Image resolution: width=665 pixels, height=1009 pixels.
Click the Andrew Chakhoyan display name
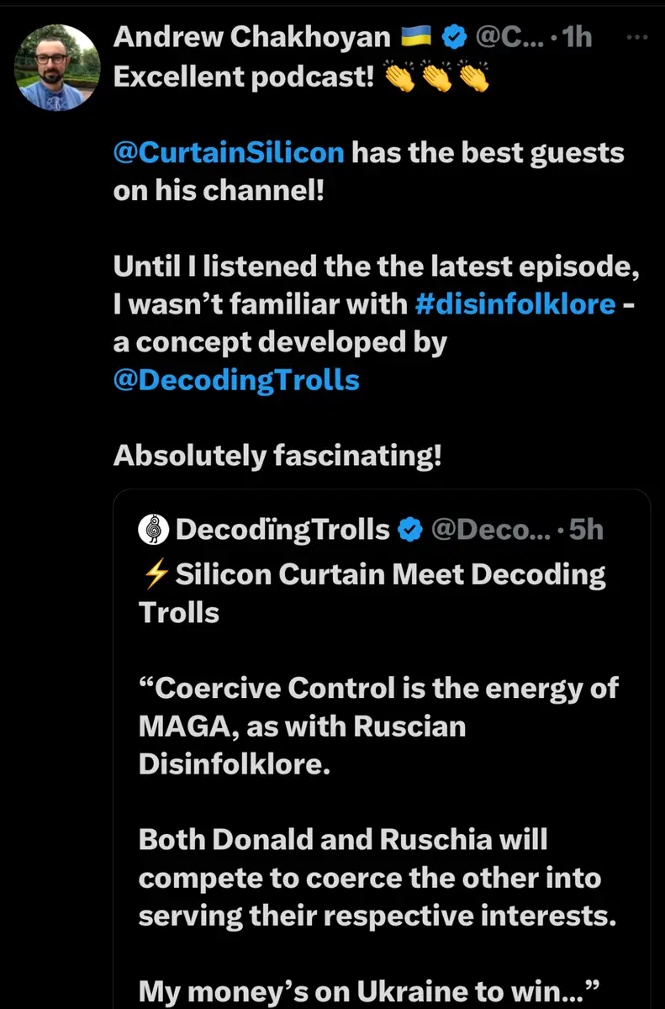[251, 37]
